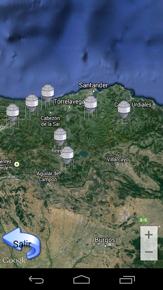Zoom out with the minus button
This screenshot has width=163, height=290.
click(x=149, y=252)
